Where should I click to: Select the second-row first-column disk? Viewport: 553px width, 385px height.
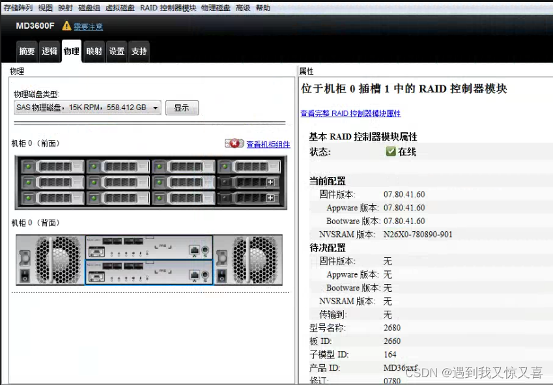click(53, 182)
